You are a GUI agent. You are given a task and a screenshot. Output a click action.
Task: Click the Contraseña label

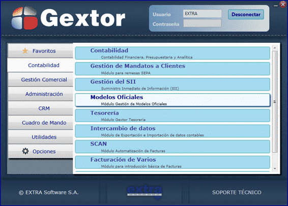(x=166, y=24)
